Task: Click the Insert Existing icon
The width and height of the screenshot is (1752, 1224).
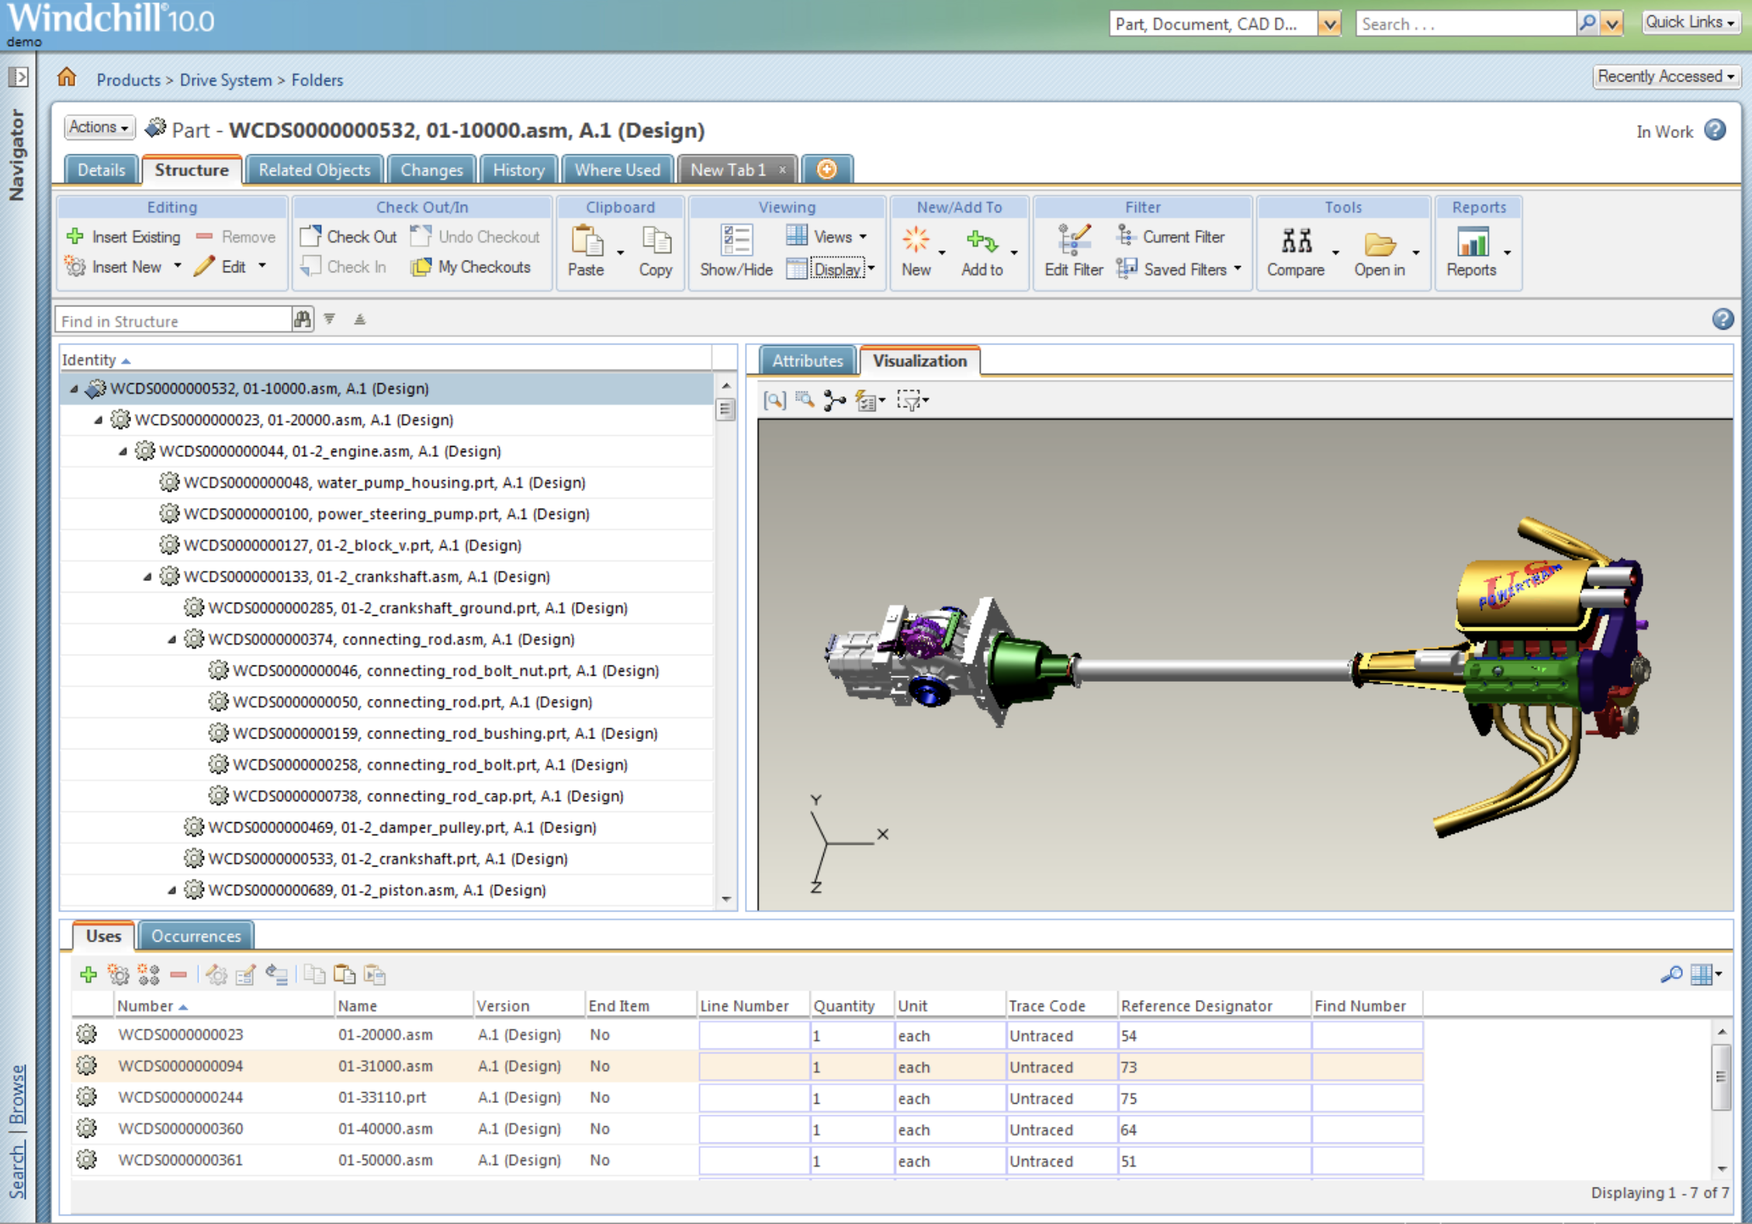Action: point(76,237)
